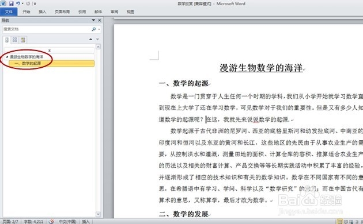Click the proofing errors icon in status bar

51,222
